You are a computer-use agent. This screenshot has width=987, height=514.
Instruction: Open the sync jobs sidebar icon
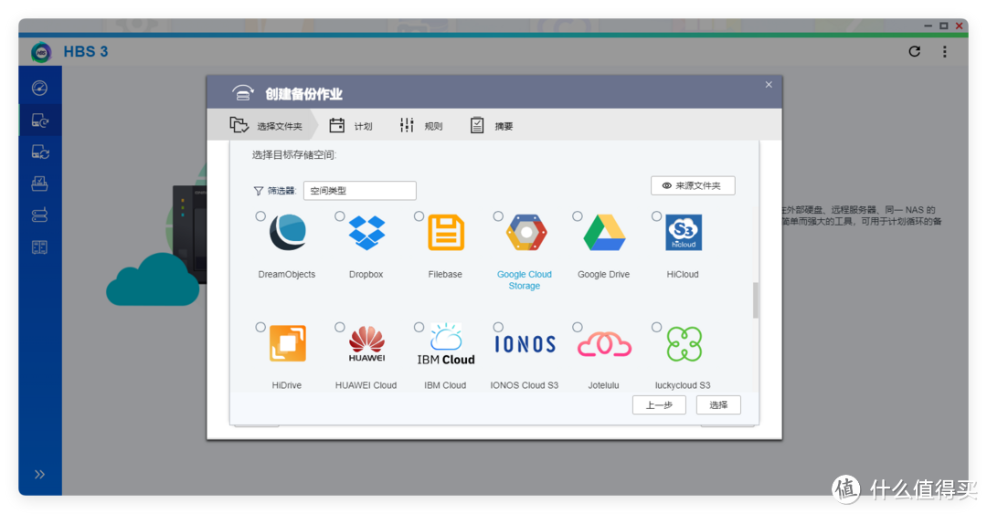click(39, 152)
